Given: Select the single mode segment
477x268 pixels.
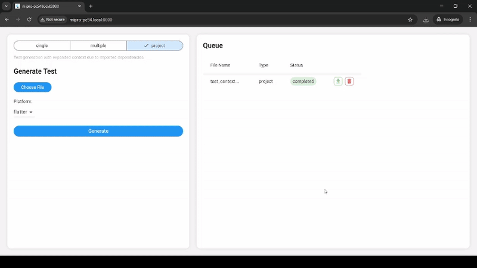Looking at the screenshot, I should click(42, 46).
